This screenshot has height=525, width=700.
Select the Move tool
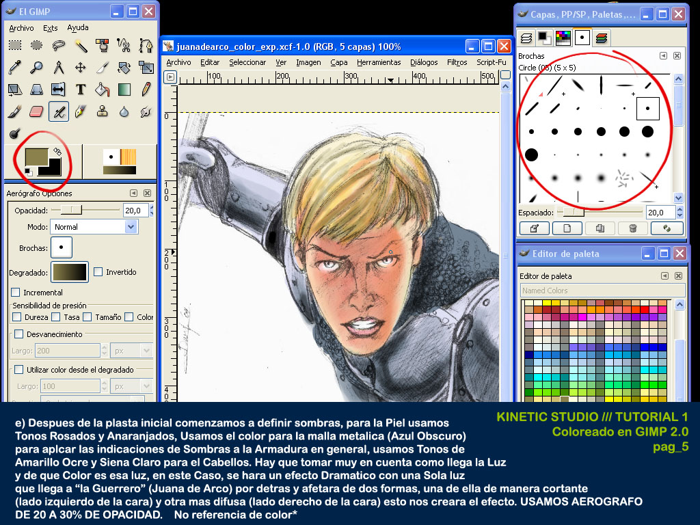pos(81,68)
